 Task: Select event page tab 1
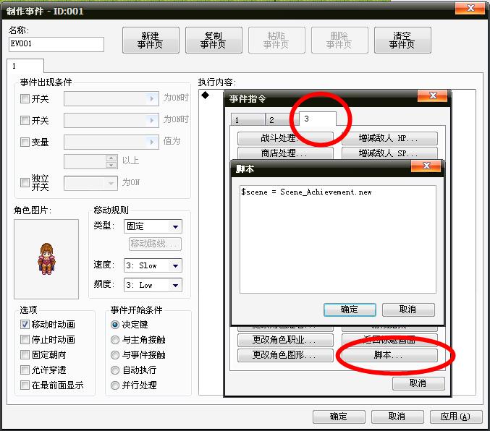pyautogui.click(x=25, y=66)
